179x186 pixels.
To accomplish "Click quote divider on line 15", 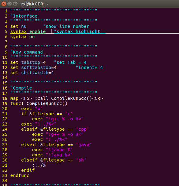I will coord(54,82).
